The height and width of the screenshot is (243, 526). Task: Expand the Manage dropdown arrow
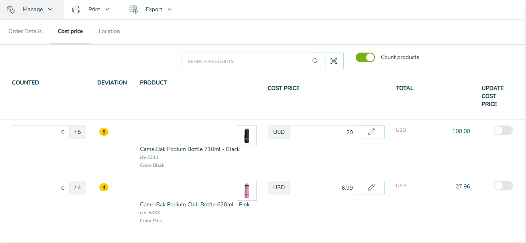pos(50,10)
